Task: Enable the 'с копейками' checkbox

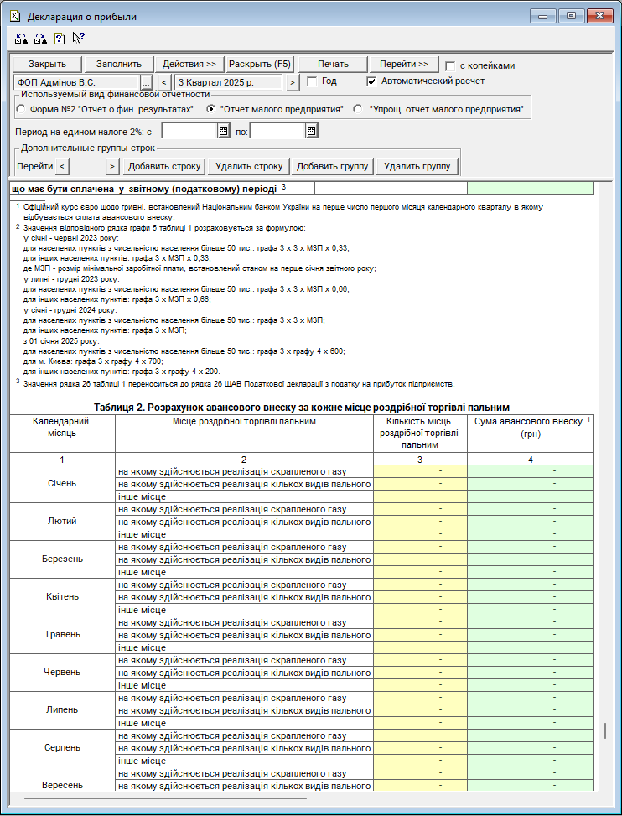Action: tap(451, 65)
